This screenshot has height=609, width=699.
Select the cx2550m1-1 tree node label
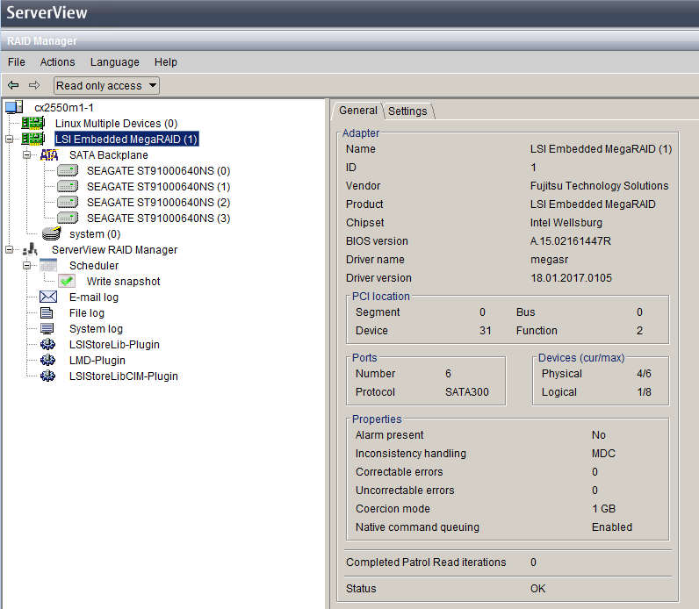[x=64, y=107]
